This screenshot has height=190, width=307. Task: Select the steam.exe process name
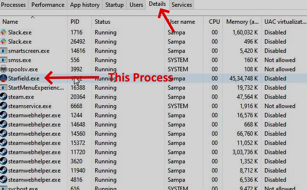tap(21, 97)
